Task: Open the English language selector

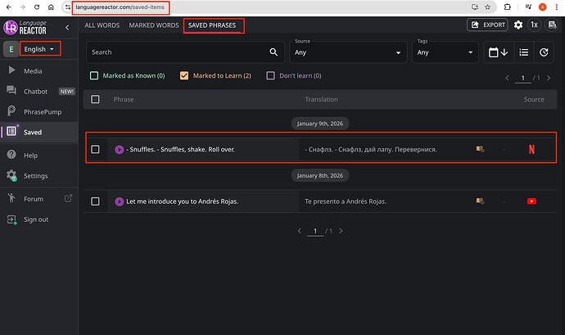Action: tap(40, 49)
